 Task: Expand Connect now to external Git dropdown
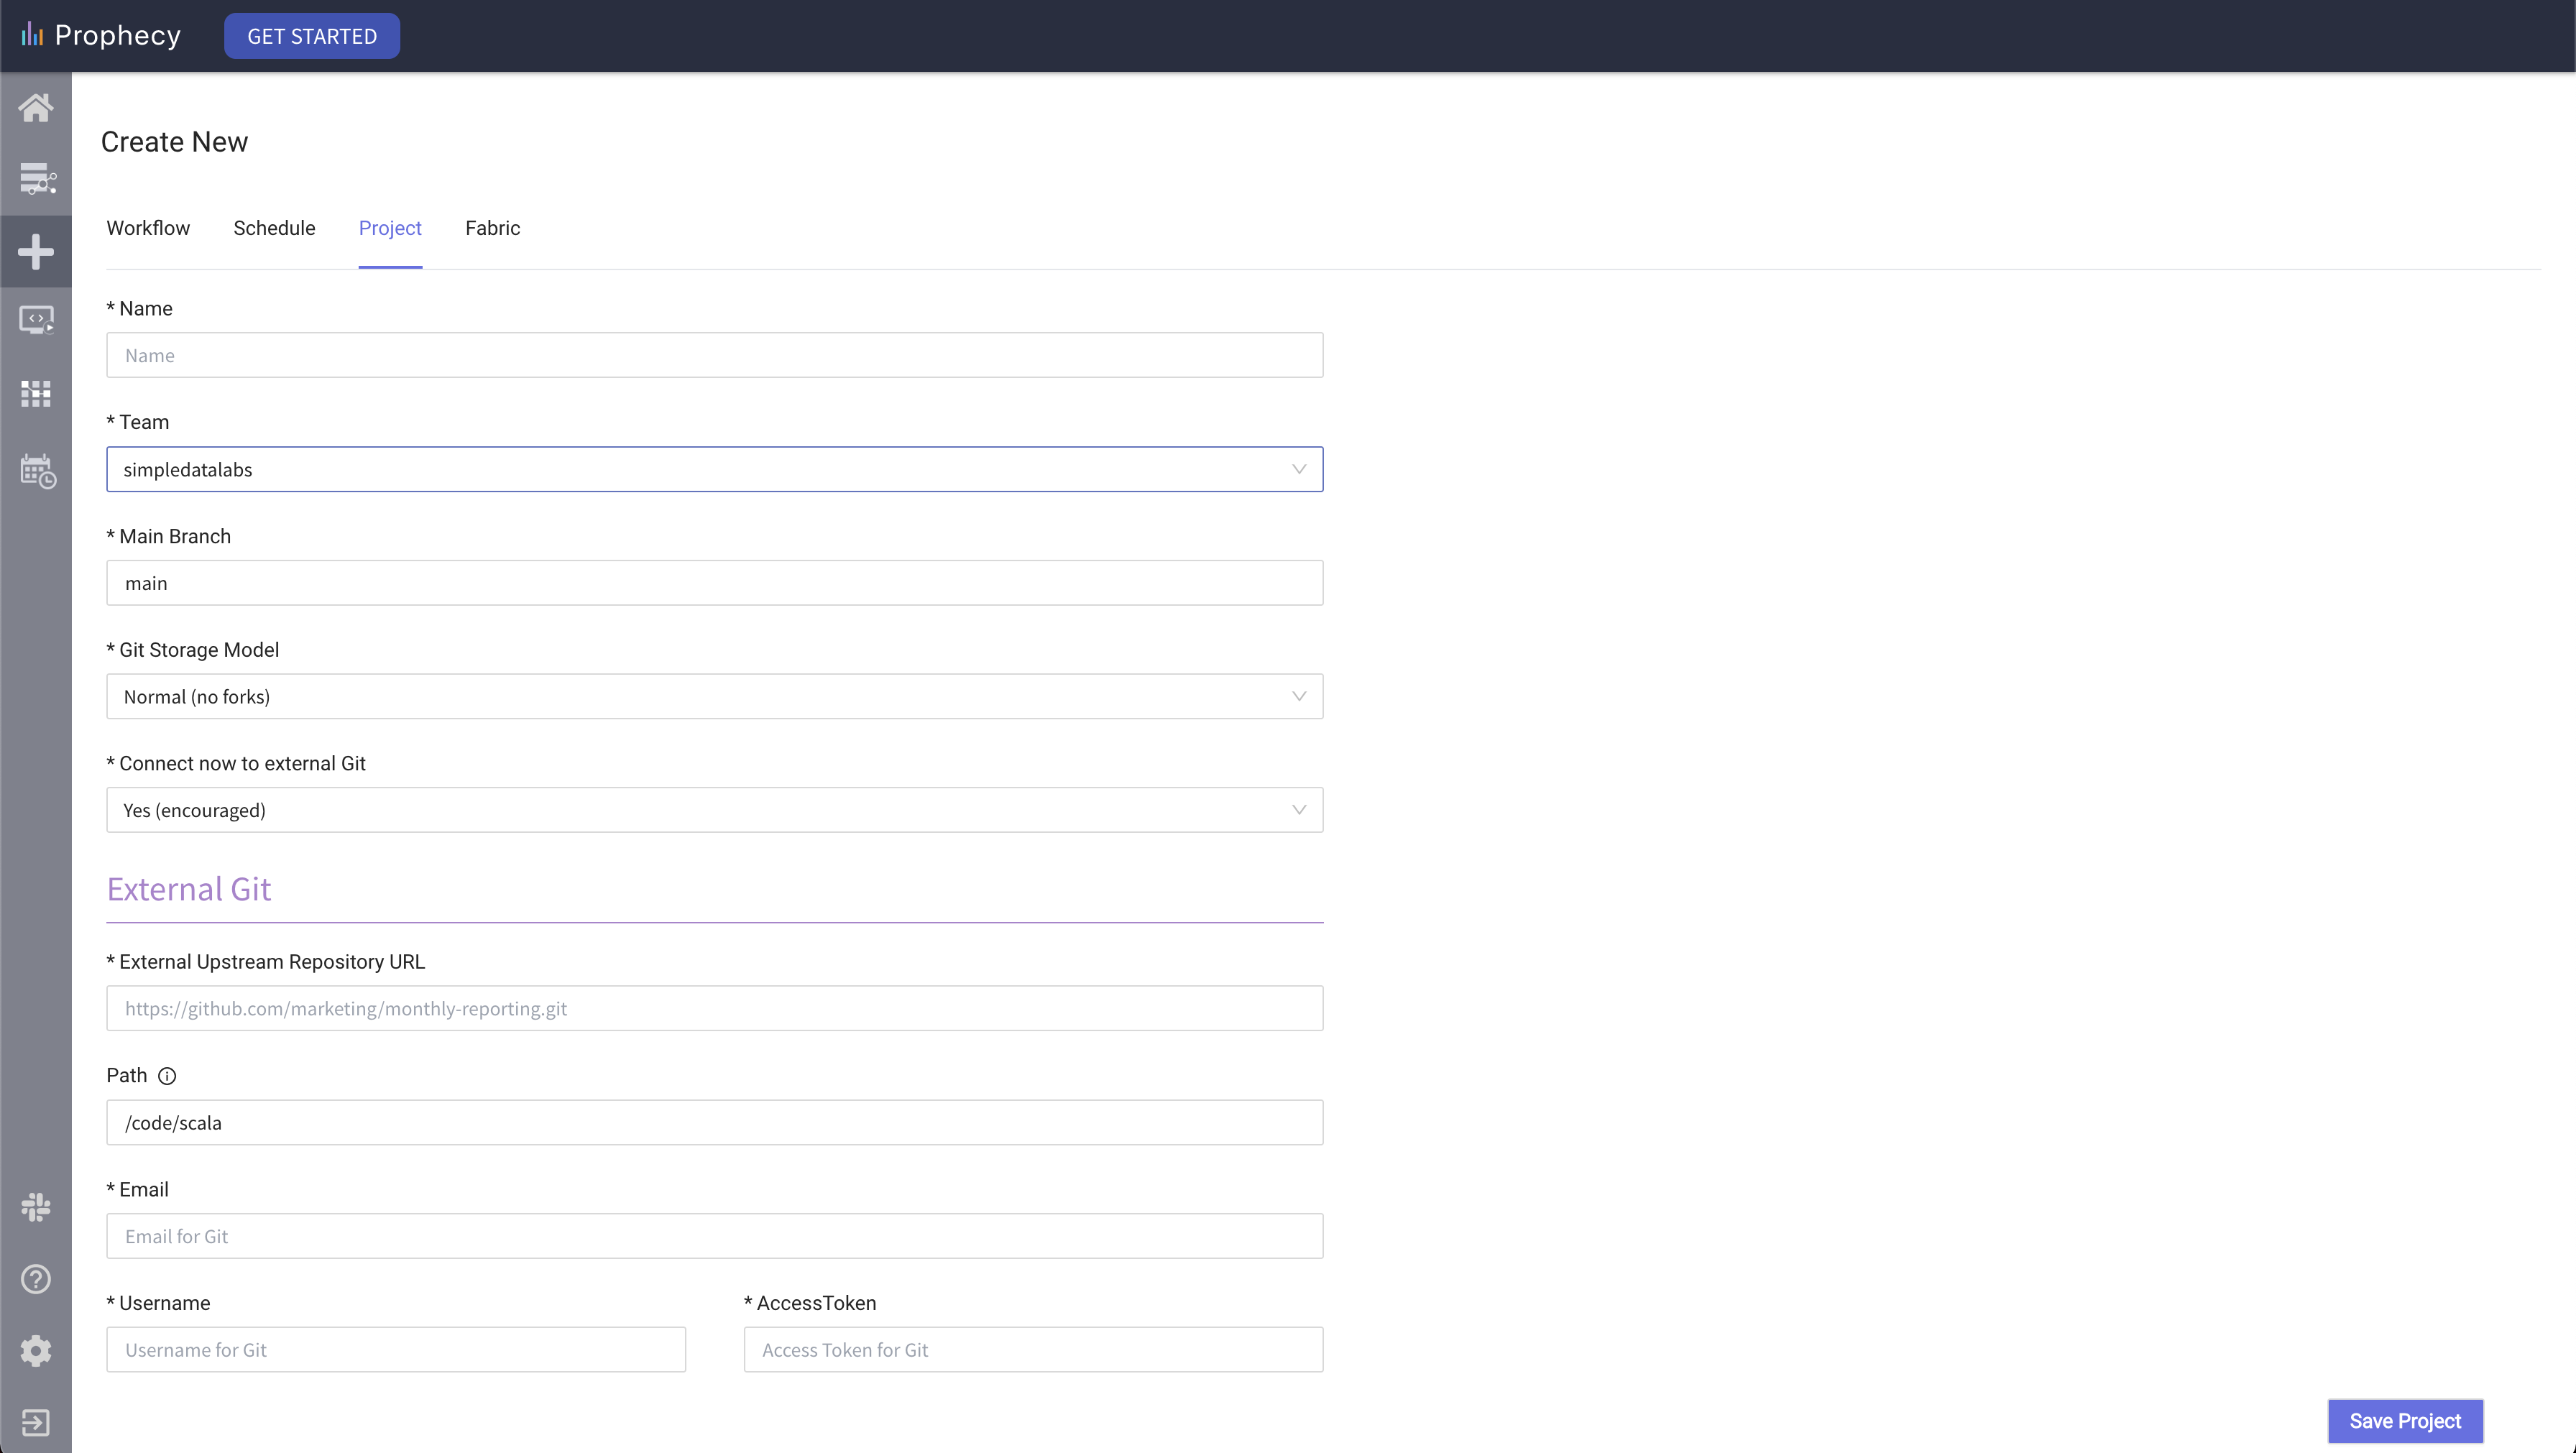pos(714,810)
